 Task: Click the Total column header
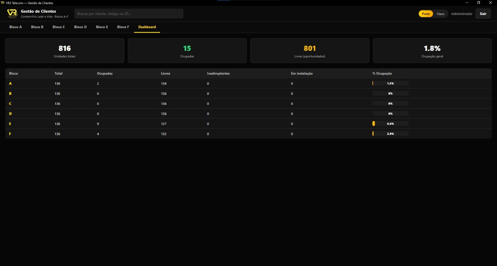58,73
